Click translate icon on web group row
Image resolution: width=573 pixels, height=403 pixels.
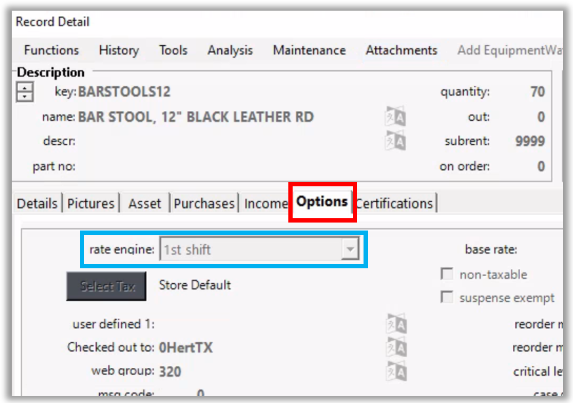tap(396, 371)
